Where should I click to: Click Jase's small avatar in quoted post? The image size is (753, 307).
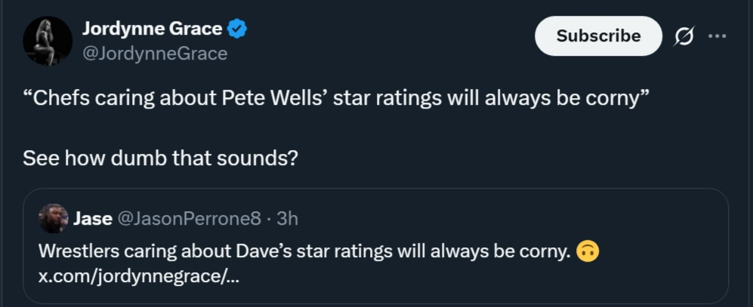tap(53, 219)
